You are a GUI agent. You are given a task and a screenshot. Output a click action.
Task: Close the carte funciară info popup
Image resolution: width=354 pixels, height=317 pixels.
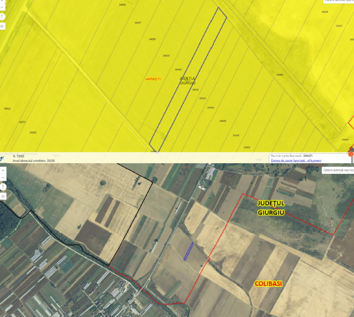tap(350, 154)
